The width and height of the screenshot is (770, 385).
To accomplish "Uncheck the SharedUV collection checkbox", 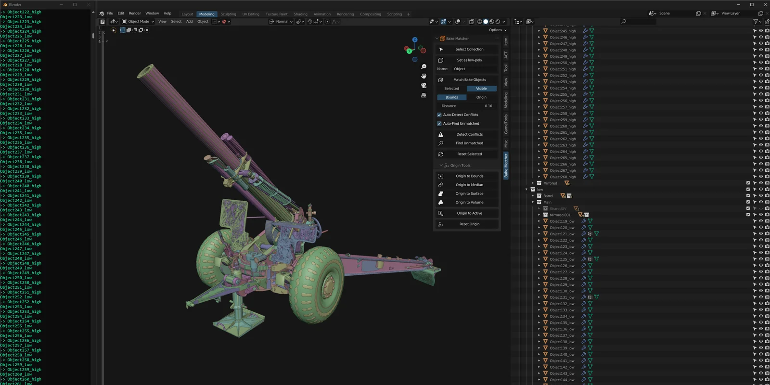I will [x=748, y=208].
